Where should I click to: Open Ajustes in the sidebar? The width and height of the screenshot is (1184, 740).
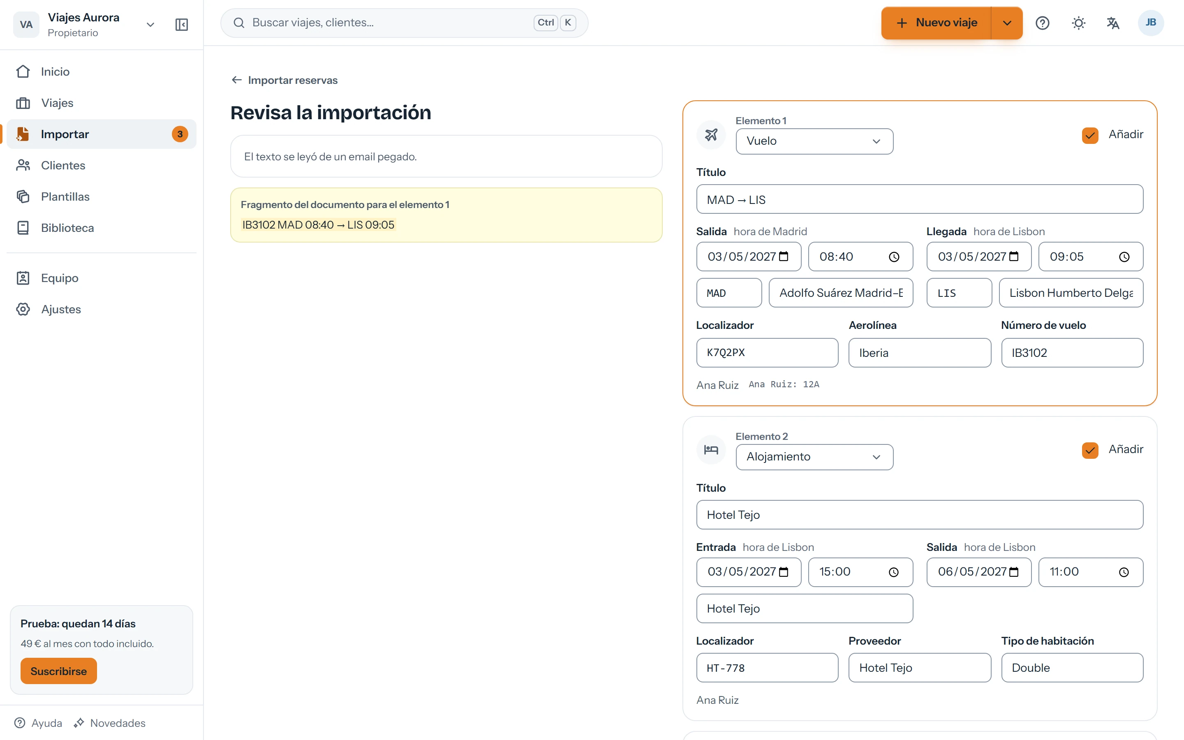tap(101, 309)
